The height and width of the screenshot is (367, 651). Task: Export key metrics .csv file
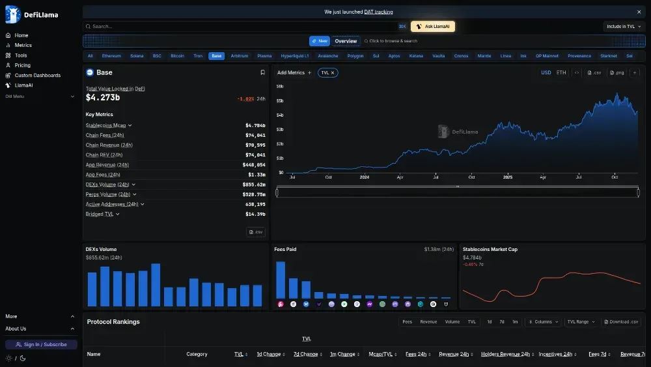[x=256, y=232]
